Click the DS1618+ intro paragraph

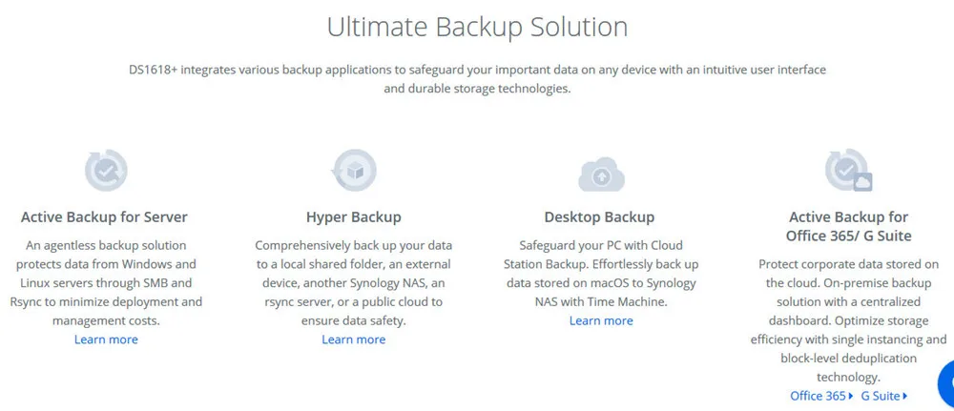pyautogui.click(x=478, y=79)
